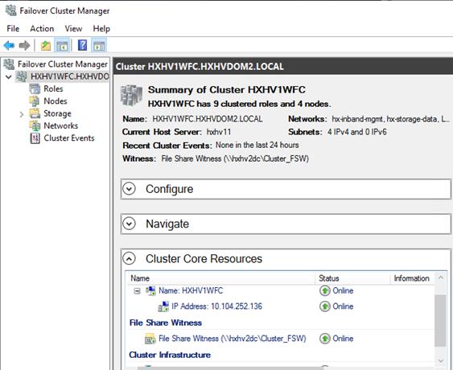The width and height of the screenshot is (453, 370).
Task: Click the Current Host Server value hxhv11
Action: pyautogui.click(x=219, y=132)
